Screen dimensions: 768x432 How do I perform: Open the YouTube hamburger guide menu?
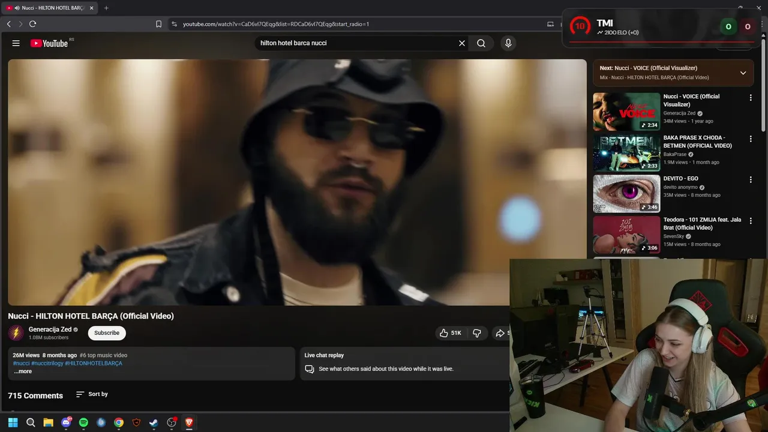click(x=16, y=43)
